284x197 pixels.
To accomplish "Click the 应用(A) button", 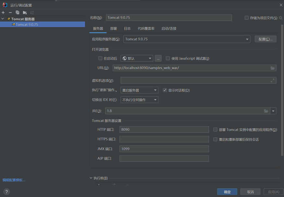I will click(274, 192).
